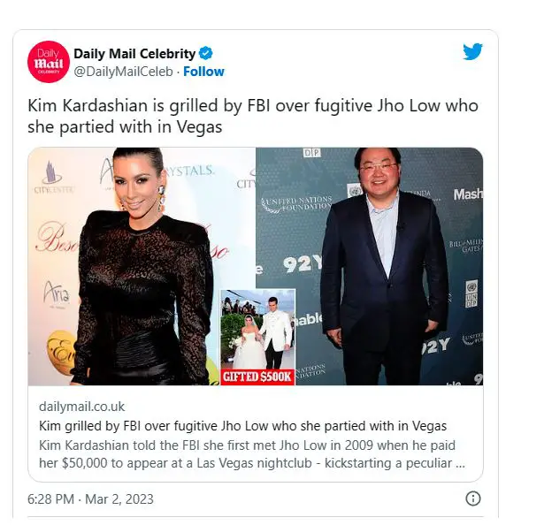Click the @DailyMailCeleb handle
This screenshot has width=544, height=525.
[123, 72]
